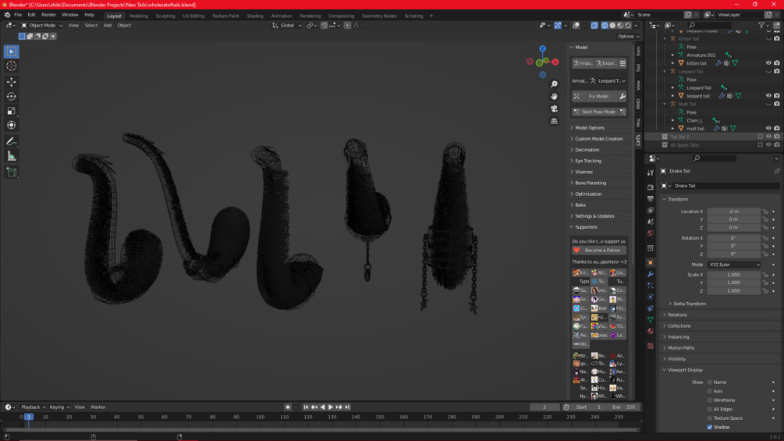The width and height of the screenshot is (784, 441).
Task: Activate the Rotate tool
Action: (x=11, y=97)
